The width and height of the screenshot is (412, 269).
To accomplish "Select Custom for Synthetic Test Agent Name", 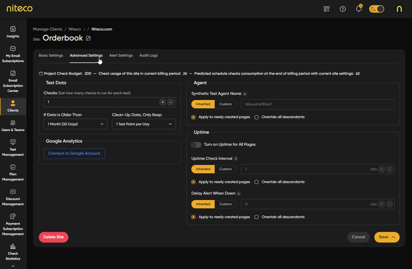I will click(226, 104).
